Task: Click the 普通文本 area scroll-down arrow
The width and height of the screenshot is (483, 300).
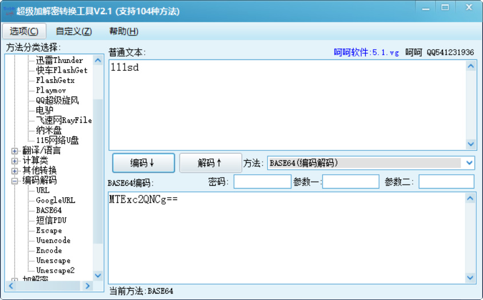Action: (x=470, y=144)
